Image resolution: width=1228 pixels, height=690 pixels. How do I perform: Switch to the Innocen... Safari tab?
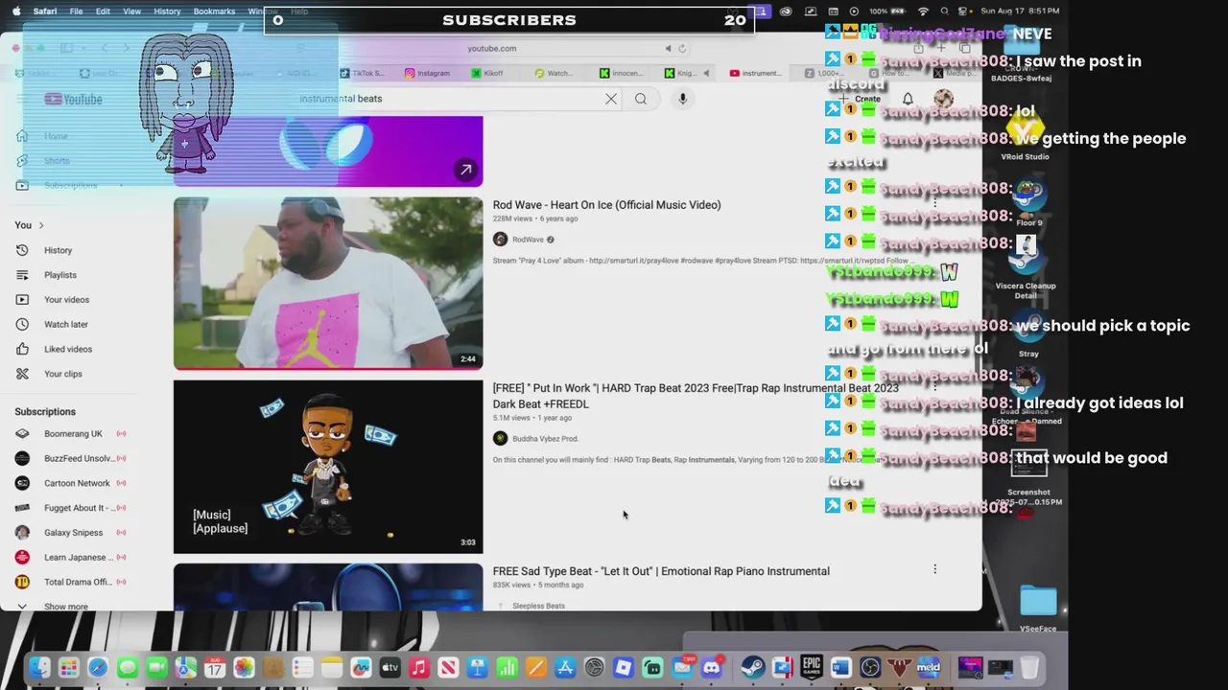pos(623,73)
